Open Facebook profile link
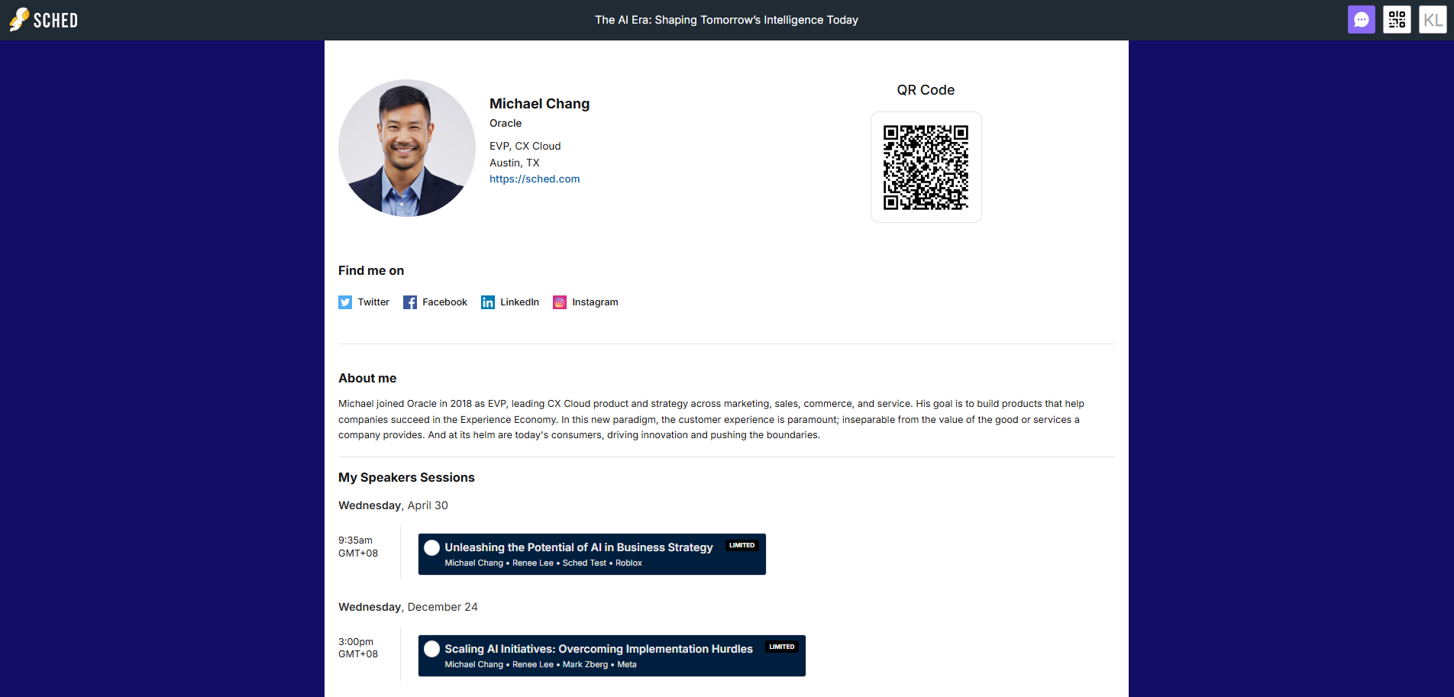This screenshot has height=697, width=1454. tap(444, 302)
